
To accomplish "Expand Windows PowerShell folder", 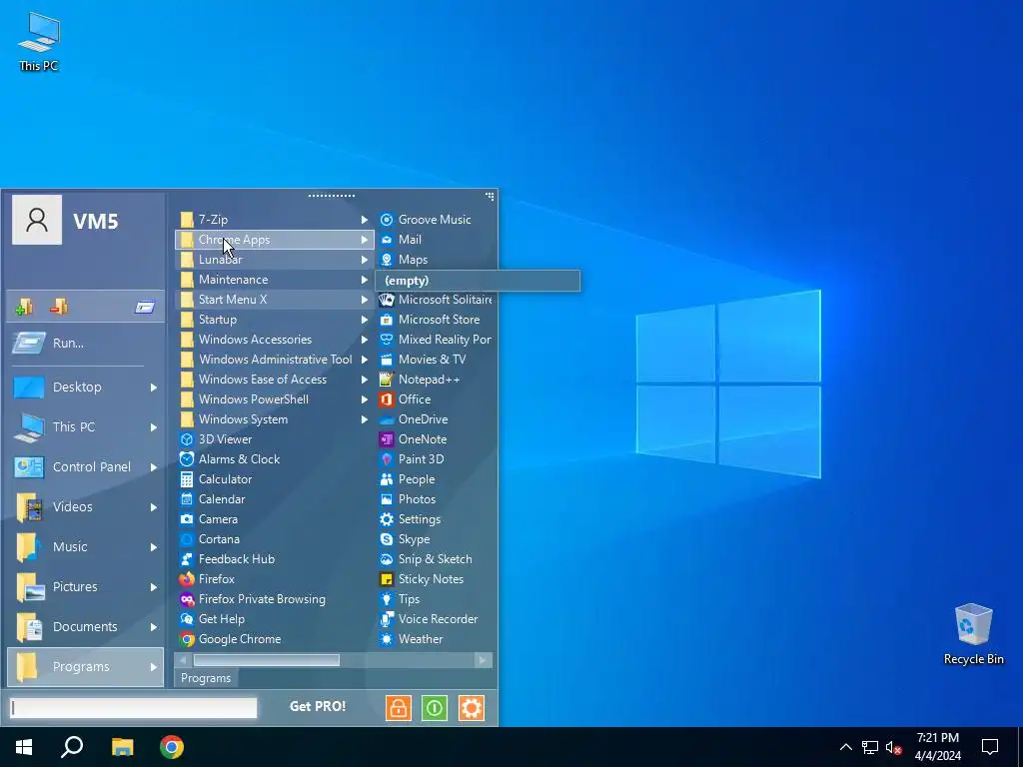I will pyautogui.click(x=274, y=399).
